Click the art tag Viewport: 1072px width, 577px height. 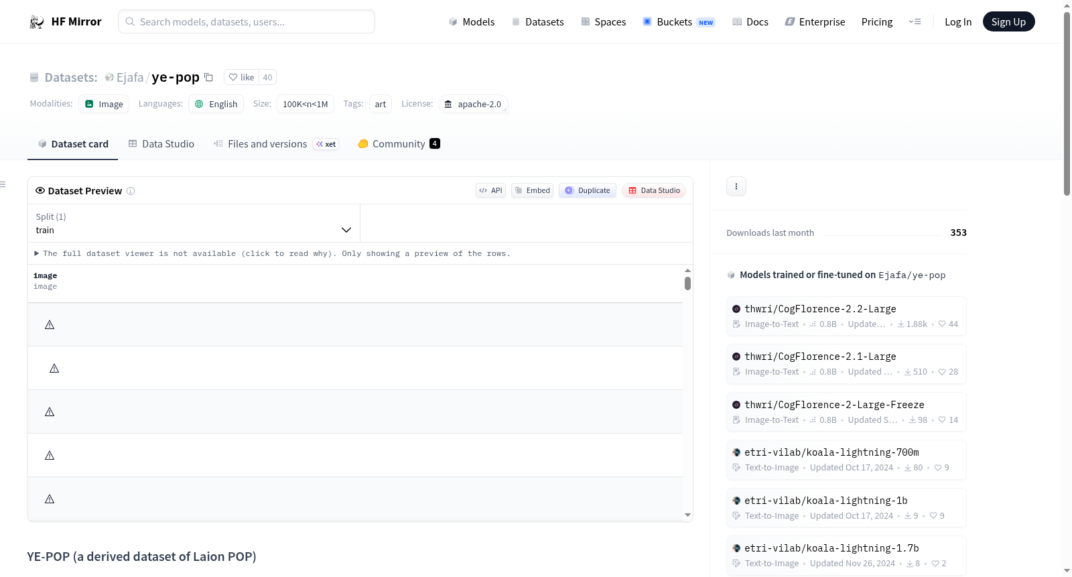(x=381, y=104)
